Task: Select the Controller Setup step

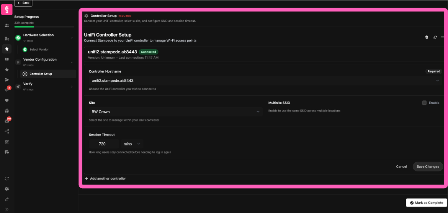Action: (x=41, y=74)
